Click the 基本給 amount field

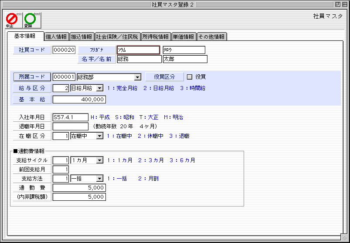(x=79, y=100)
